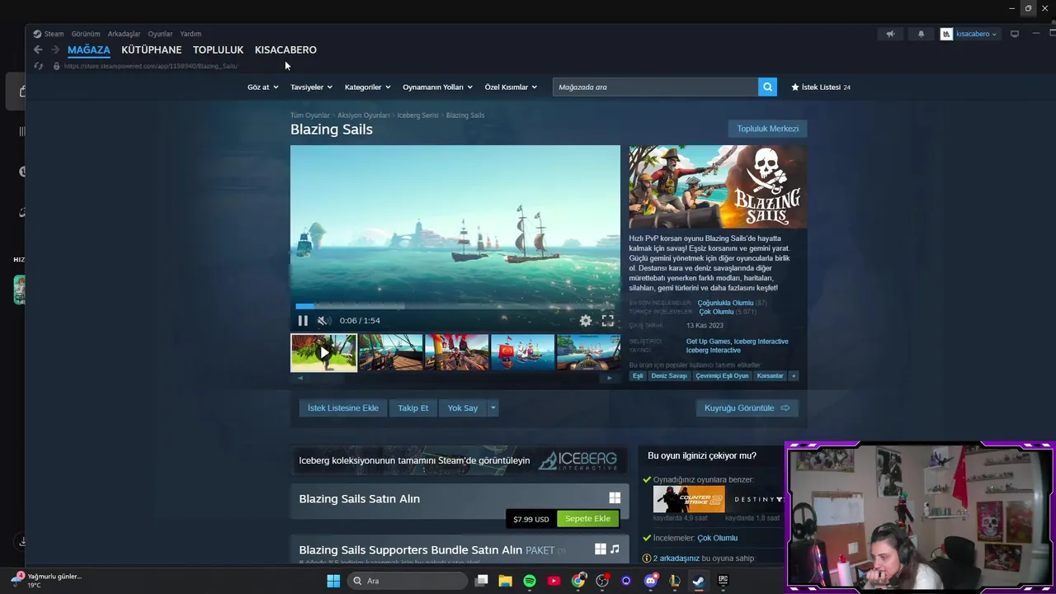Open the Göz at dropdown

[262, 87]
